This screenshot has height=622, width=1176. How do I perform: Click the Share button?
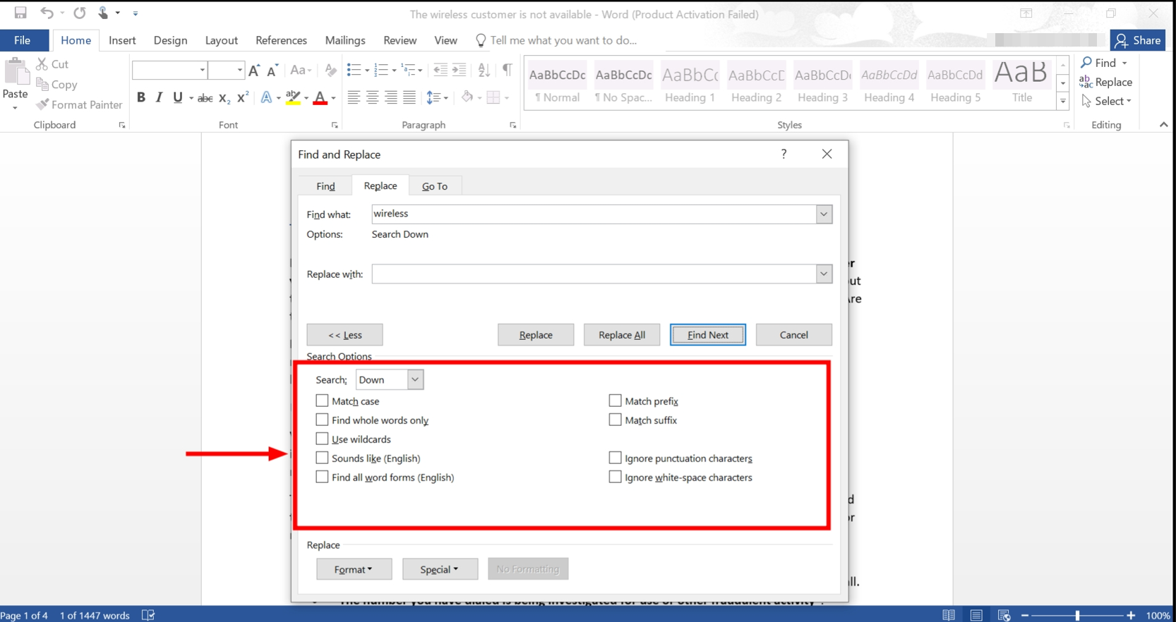(1138, 40)
